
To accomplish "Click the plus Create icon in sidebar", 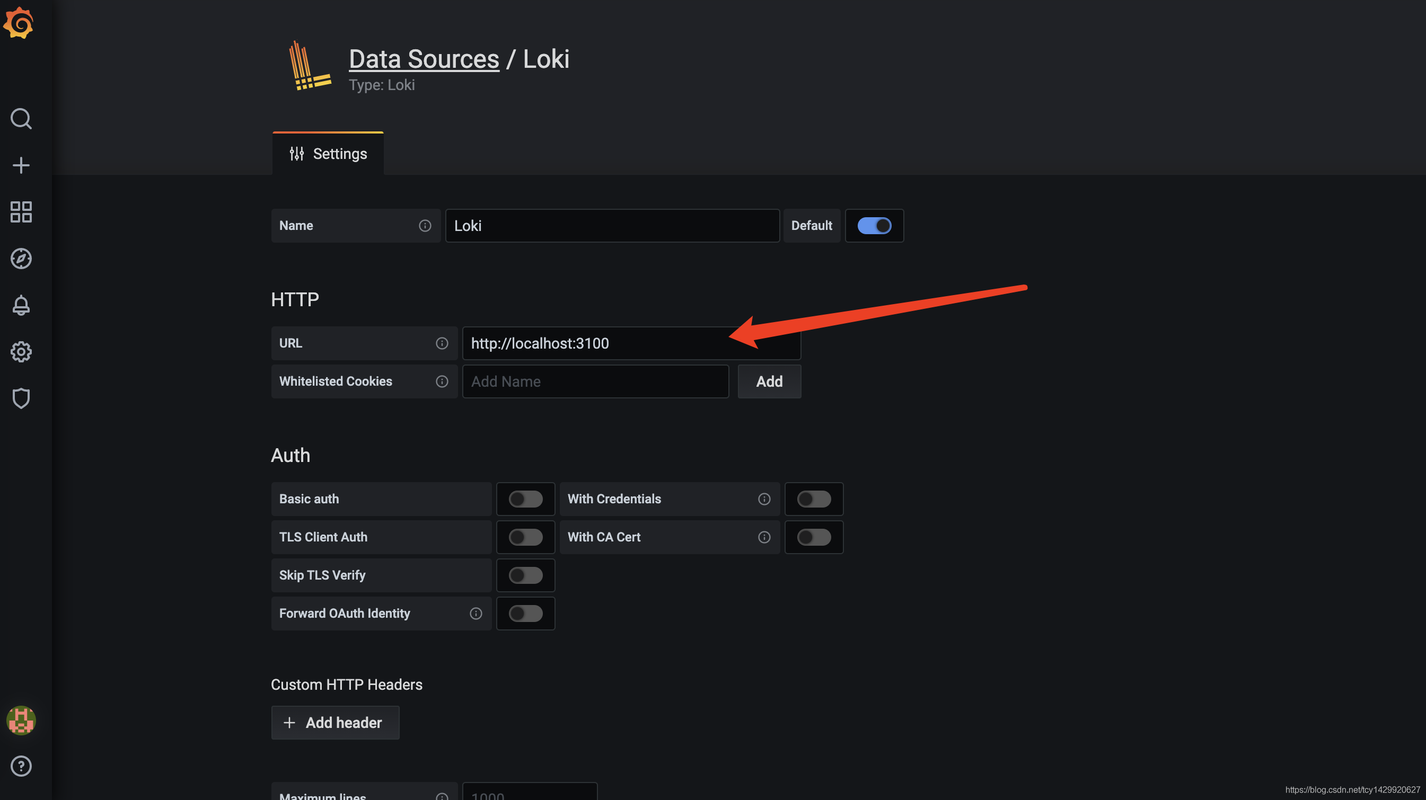I will (21, 165).
